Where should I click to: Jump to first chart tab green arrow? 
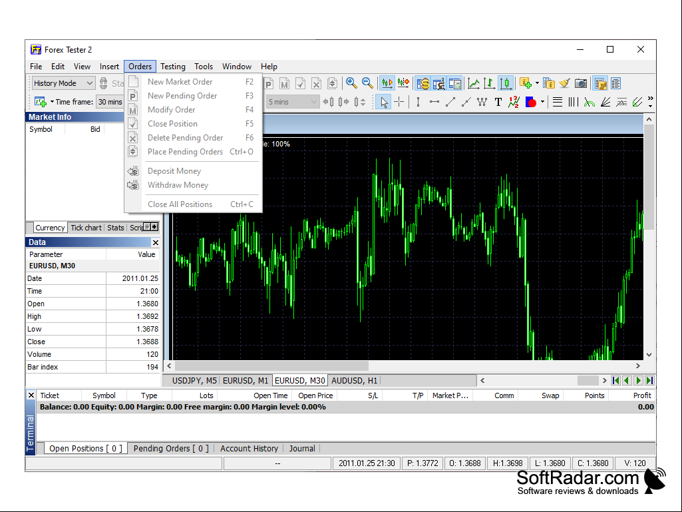pyautogui.click(x=615, y=381)
